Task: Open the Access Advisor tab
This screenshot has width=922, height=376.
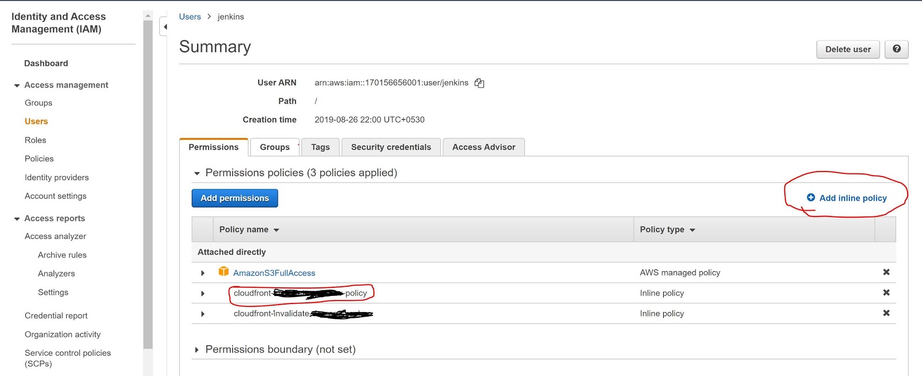Action: click(483, 147)
